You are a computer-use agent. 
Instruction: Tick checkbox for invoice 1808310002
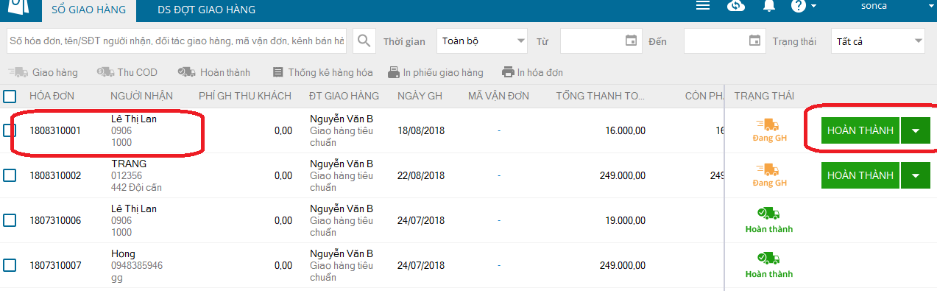coord(10,175)
